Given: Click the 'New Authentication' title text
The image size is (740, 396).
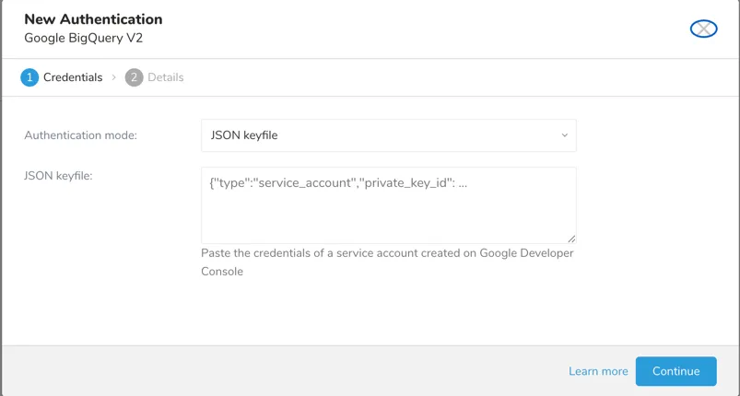Looking at the screenshot, I should [x=93, y=19].
